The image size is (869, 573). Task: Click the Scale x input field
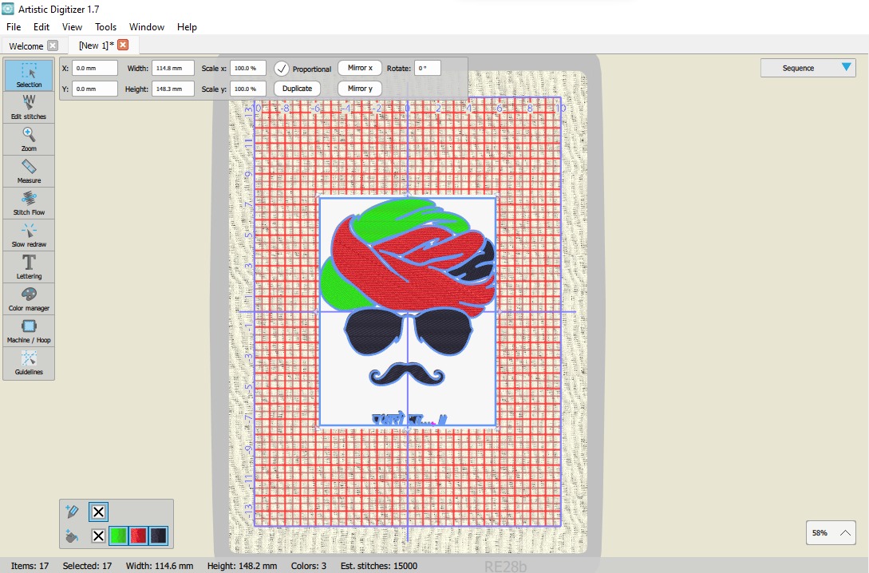[247, 68]
